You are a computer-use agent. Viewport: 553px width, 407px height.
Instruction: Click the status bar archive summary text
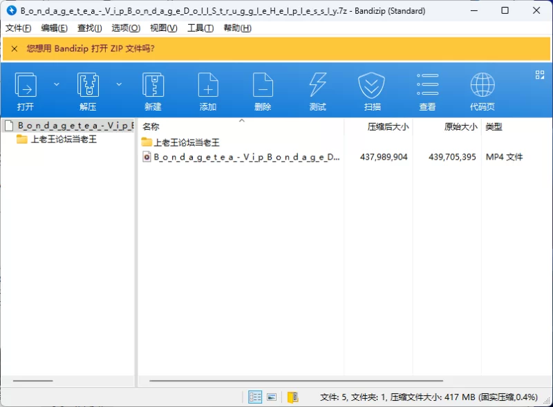[429, 397]
